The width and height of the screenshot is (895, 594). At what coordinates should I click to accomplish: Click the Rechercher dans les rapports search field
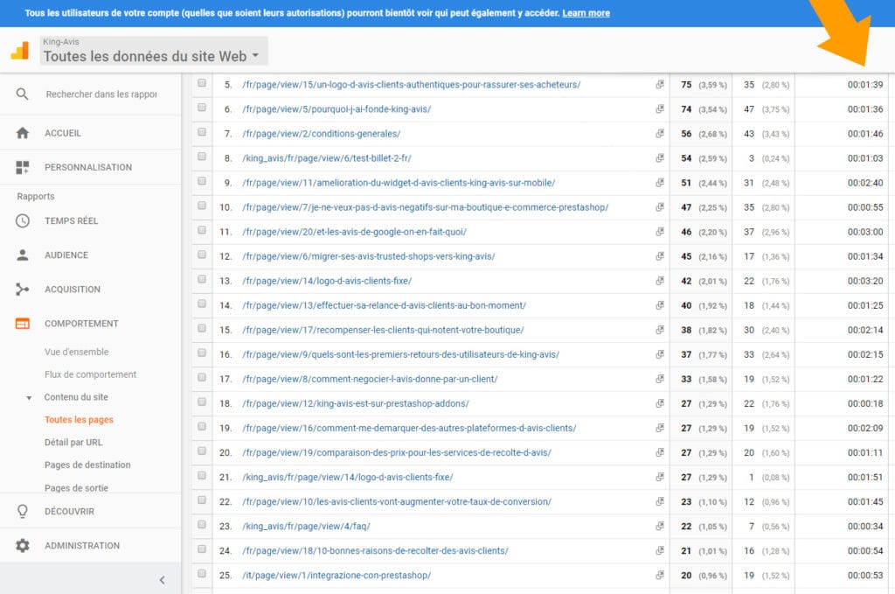(101, 94)
